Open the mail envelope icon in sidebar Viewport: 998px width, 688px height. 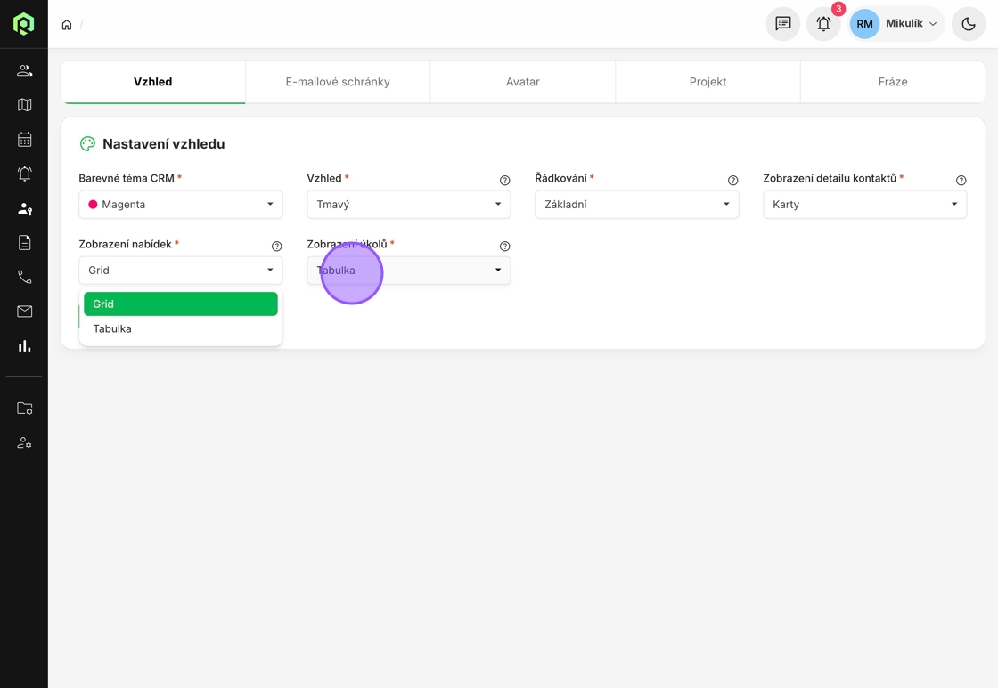point(24,312)
